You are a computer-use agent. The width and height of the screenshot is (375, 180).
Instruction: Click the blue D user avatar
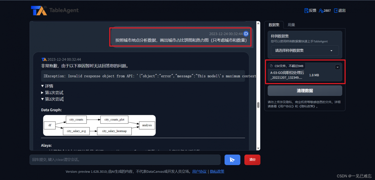click(x=246, y=34)
